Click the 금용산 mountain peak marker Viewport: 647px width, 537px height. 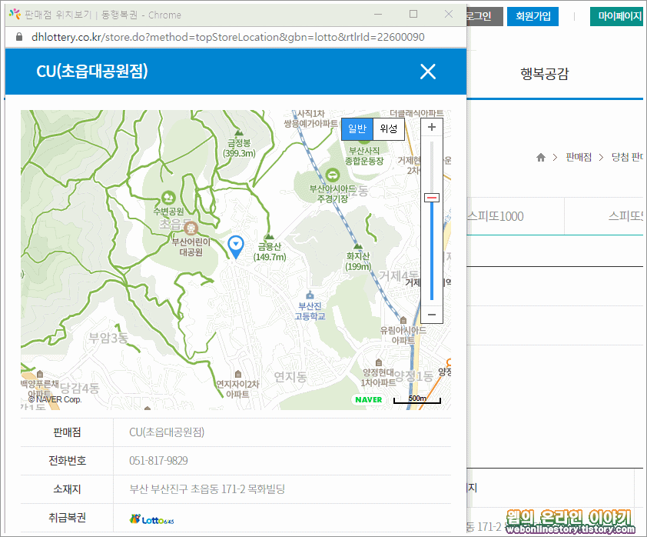click(269, 237)
